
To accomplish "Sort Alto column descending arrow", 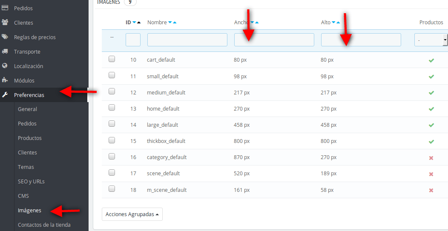I will pos(333,23).
